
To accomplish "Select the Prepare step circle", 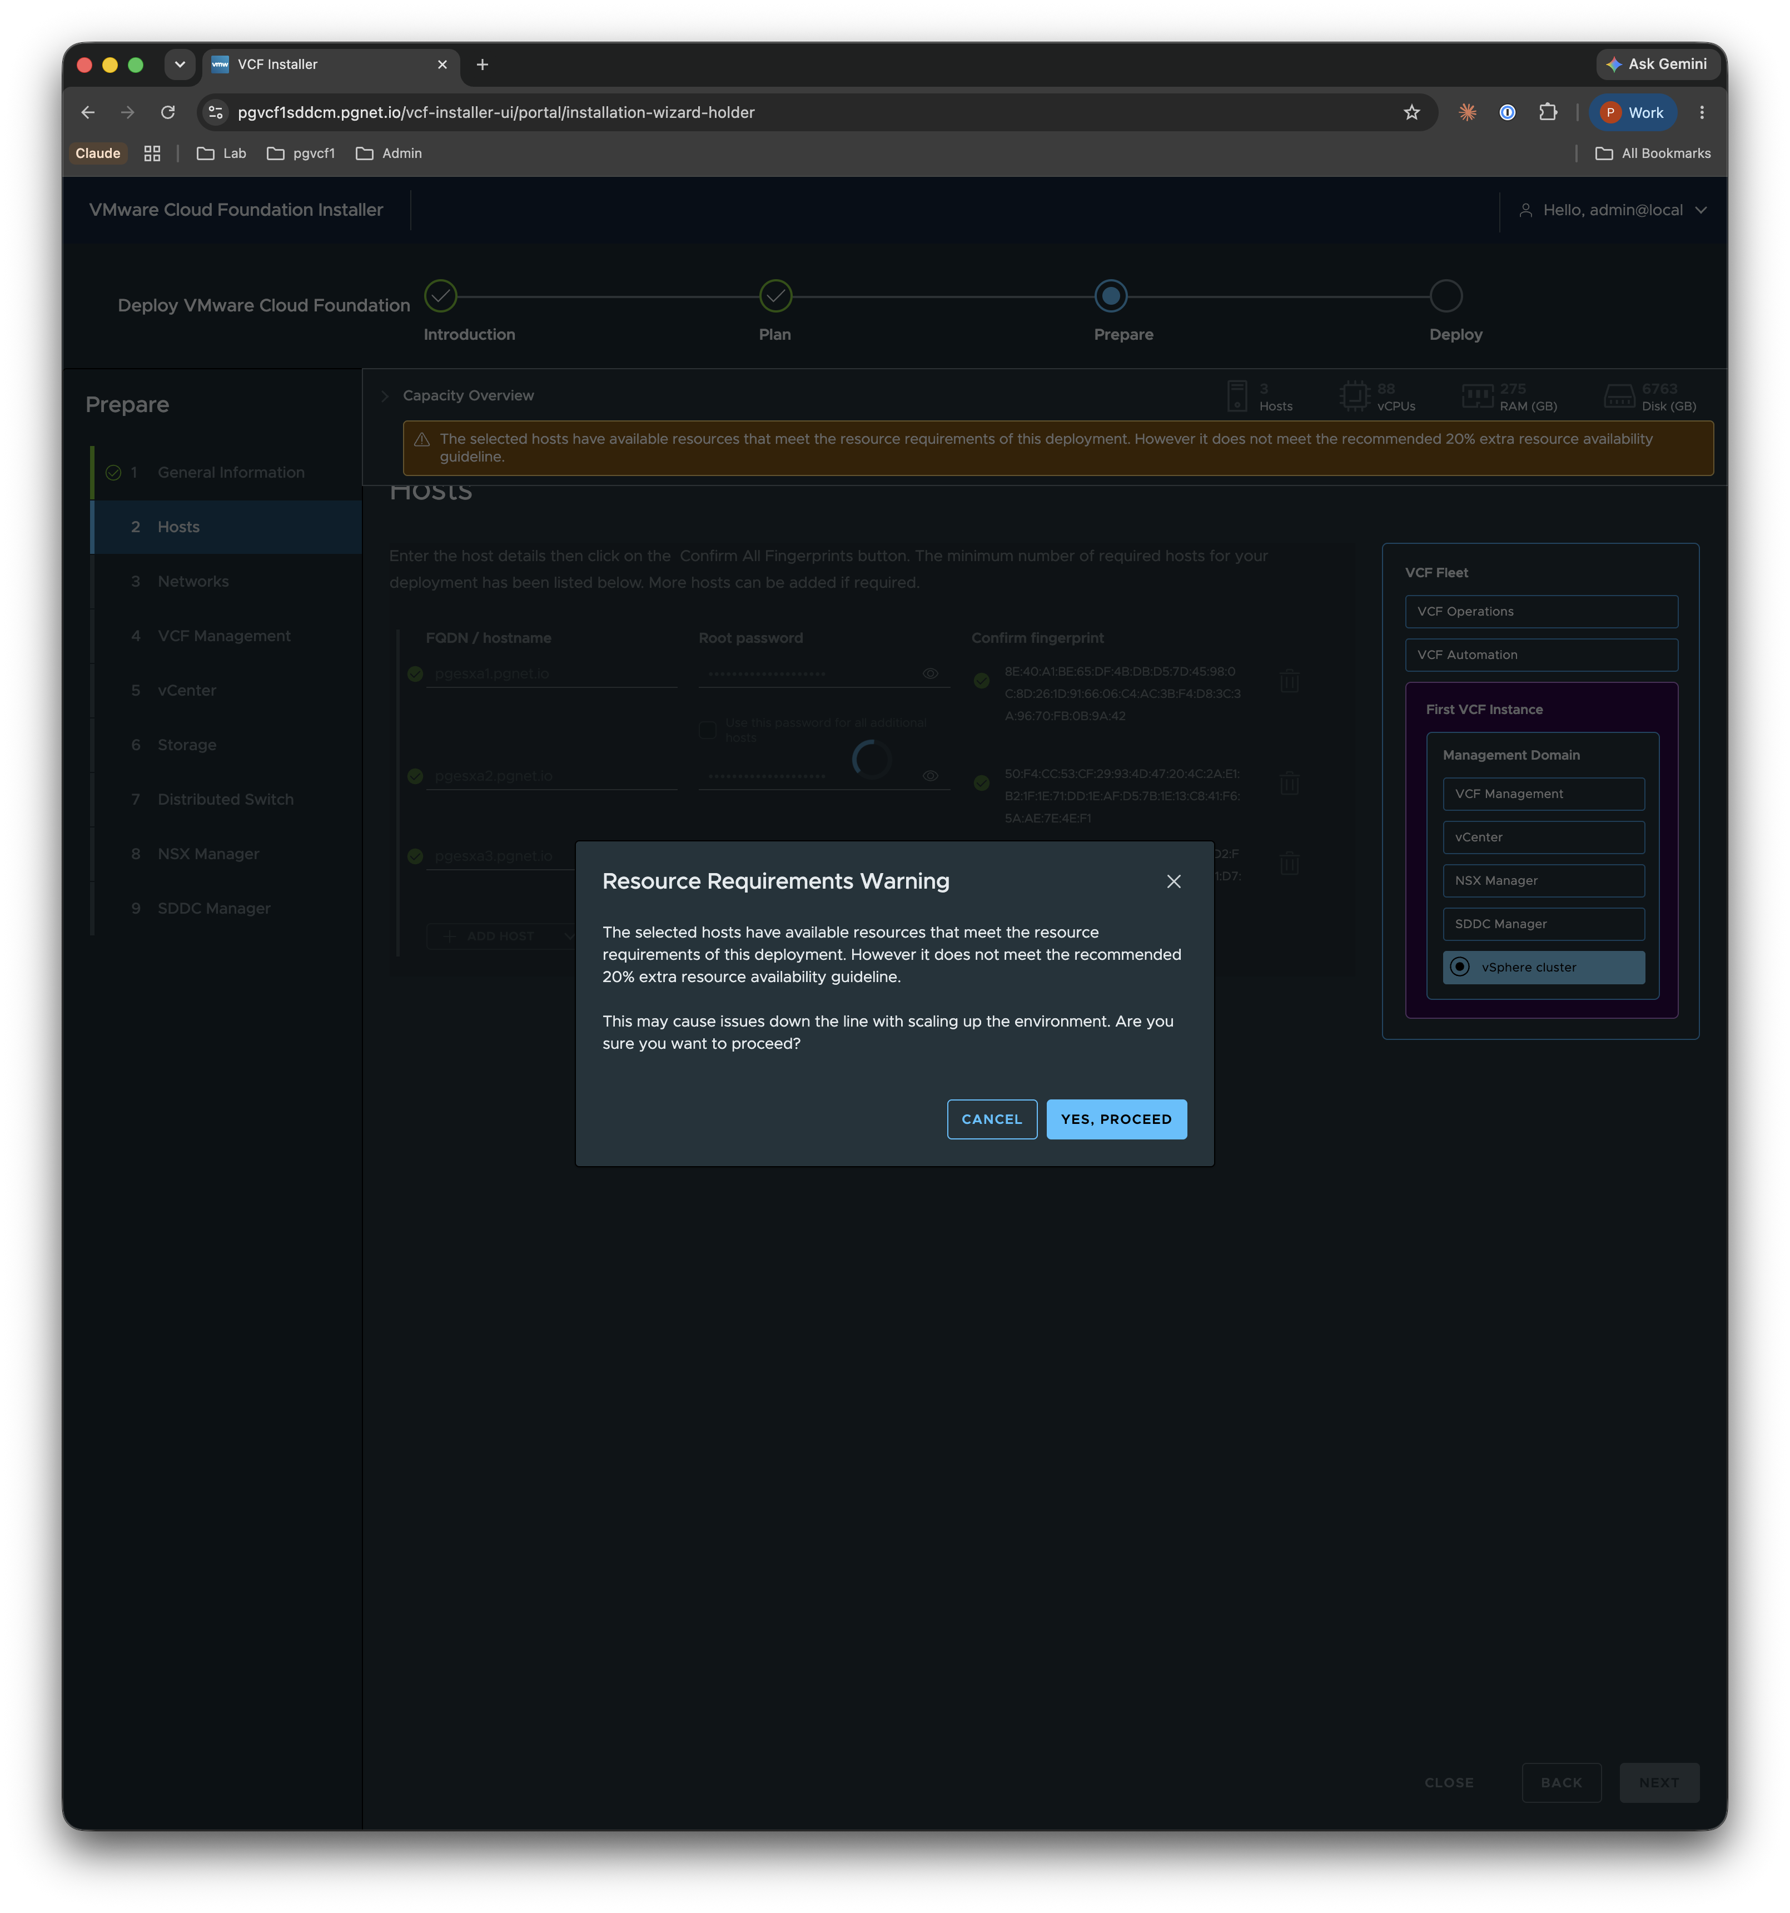I will click(1111, 296).
